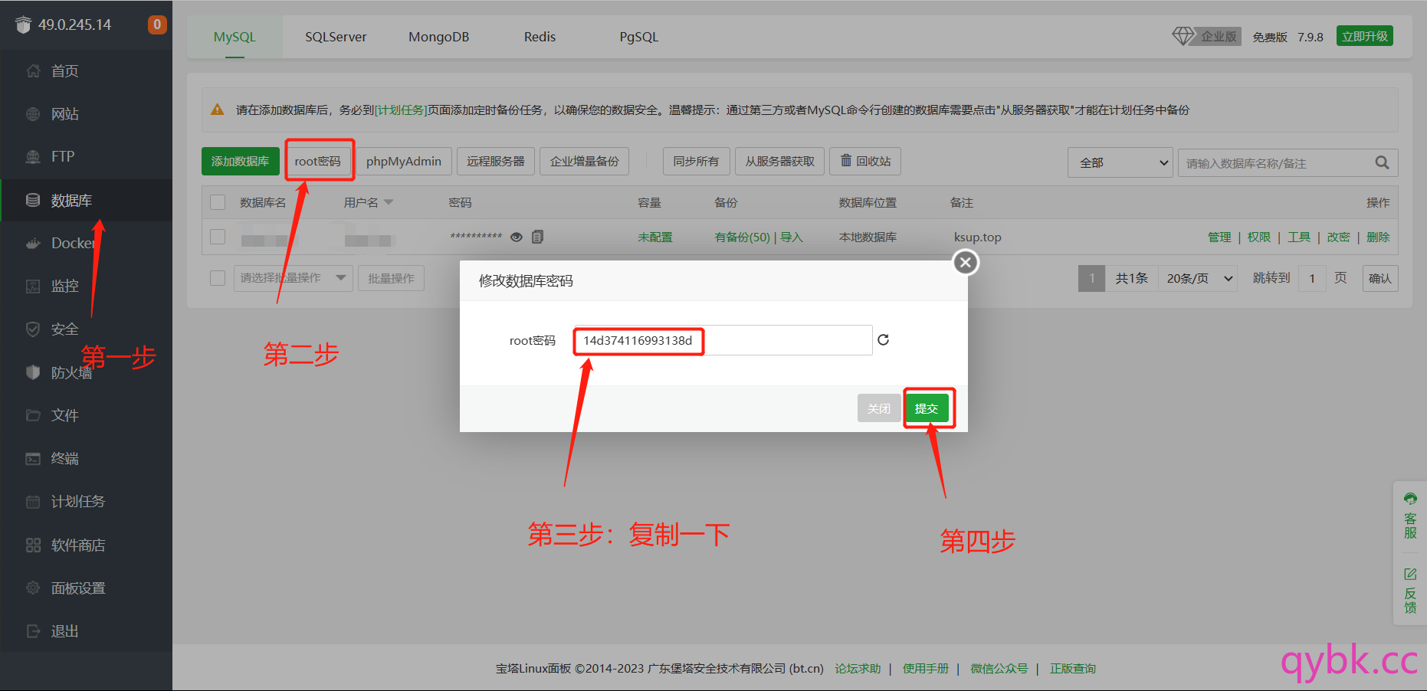
Task: Open the 网站 websites sidebar item
Action: (86, 114)
